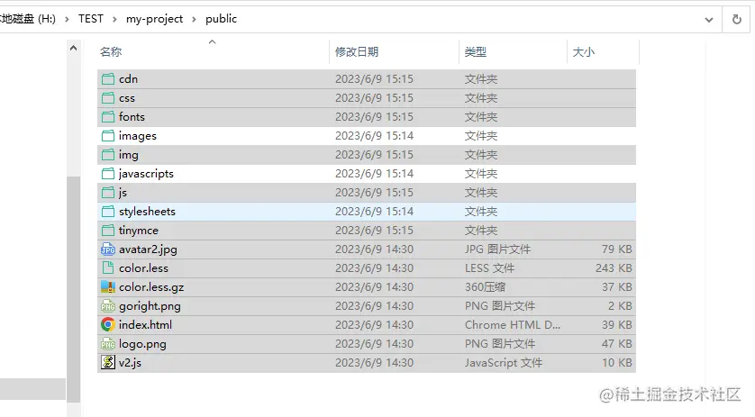Sort files by the 修改日期 column header
This screenshot has width=755, height=417.
point(357,52)
